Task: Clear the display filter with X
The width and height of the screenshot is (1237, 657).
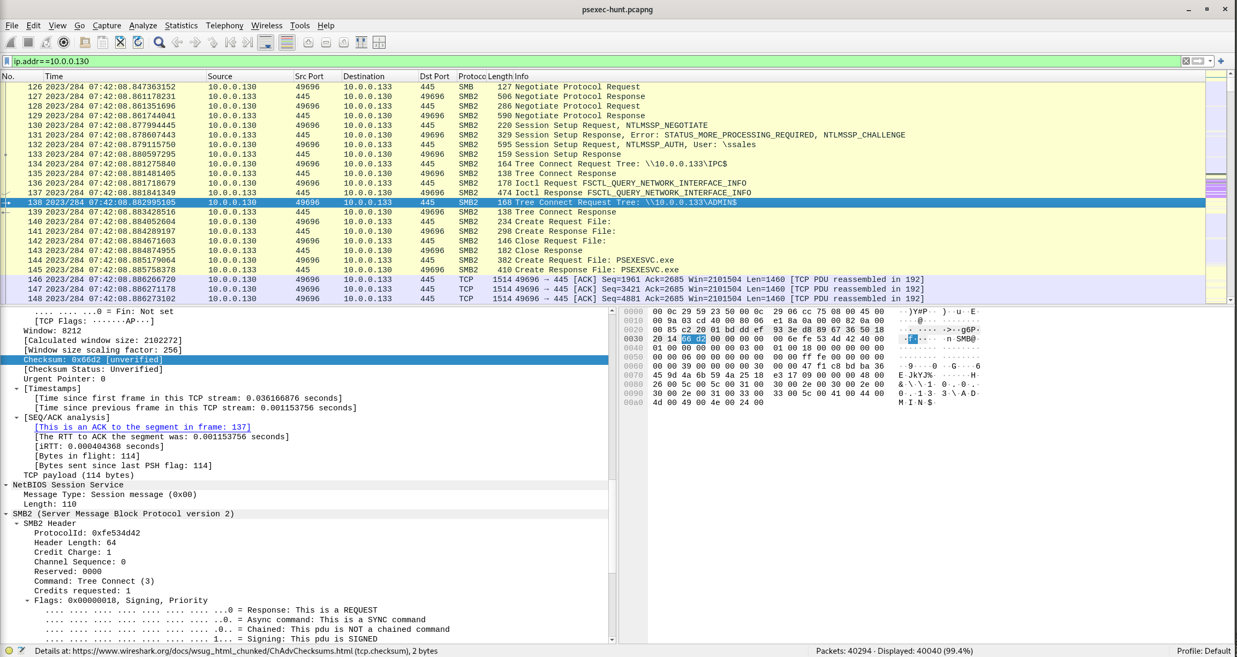Action: (x=1186, y=61)
